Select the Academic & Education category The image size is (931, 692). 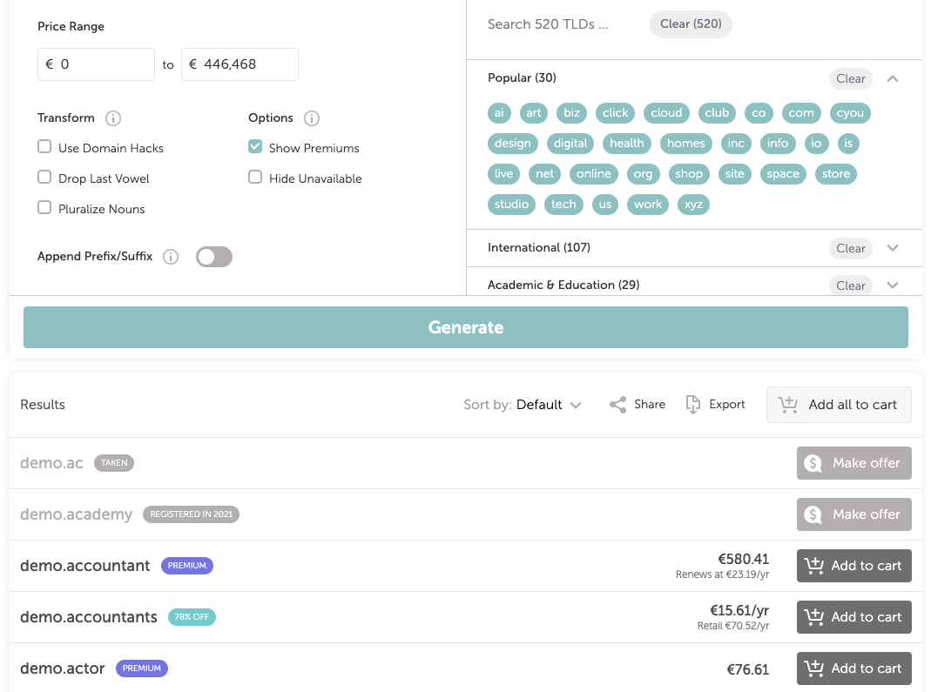(x=563, y=285)
